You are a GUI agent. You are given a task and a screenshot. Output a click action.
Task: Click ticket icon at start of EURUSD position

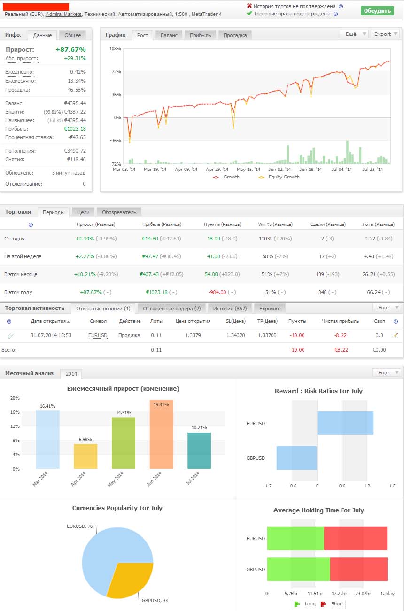coord(10,335)
